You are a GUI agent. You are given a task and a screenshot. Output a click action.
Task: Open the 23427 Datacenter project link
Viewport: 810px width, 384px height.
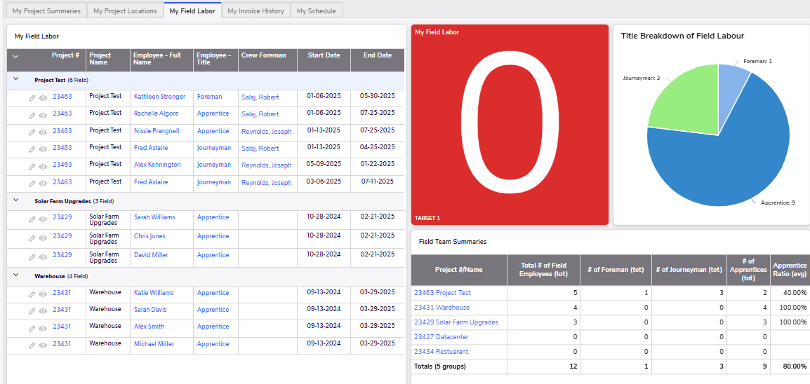click(441, 337)
